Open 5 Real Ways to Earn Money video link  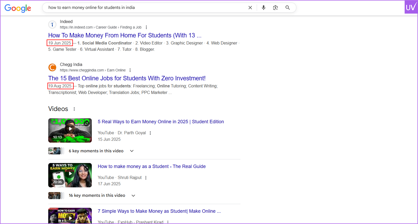click(x=160, y=122)
